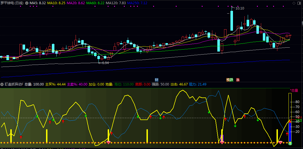Click the 盯盘抓异动F indicator name
303x149 pixels.
click(14, 84)
